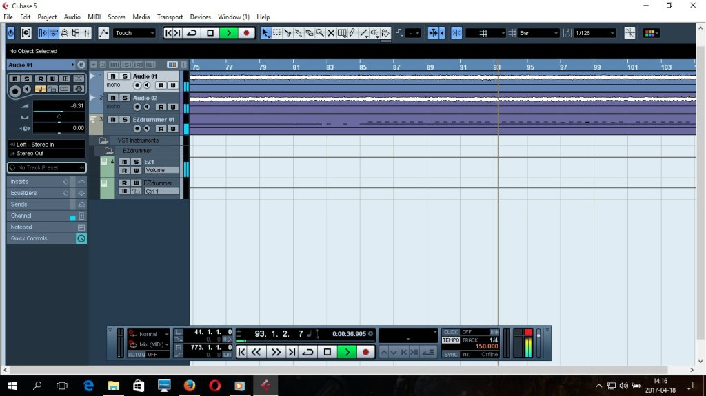Open the performance meter icon in toolbar

(26, 33)
